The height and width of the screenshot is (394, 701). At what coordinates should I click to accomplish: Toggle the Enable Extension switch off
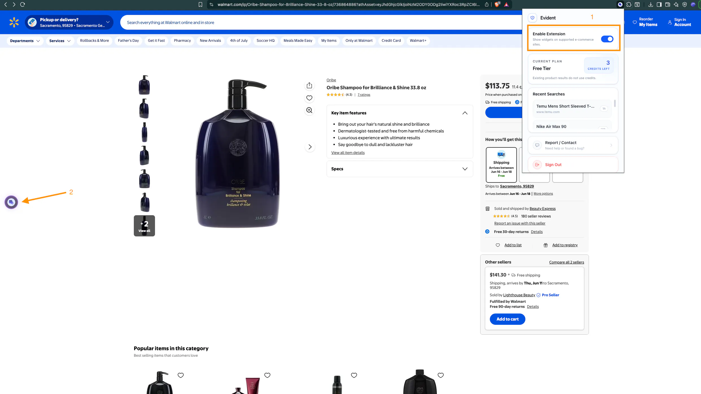point(607,39)
